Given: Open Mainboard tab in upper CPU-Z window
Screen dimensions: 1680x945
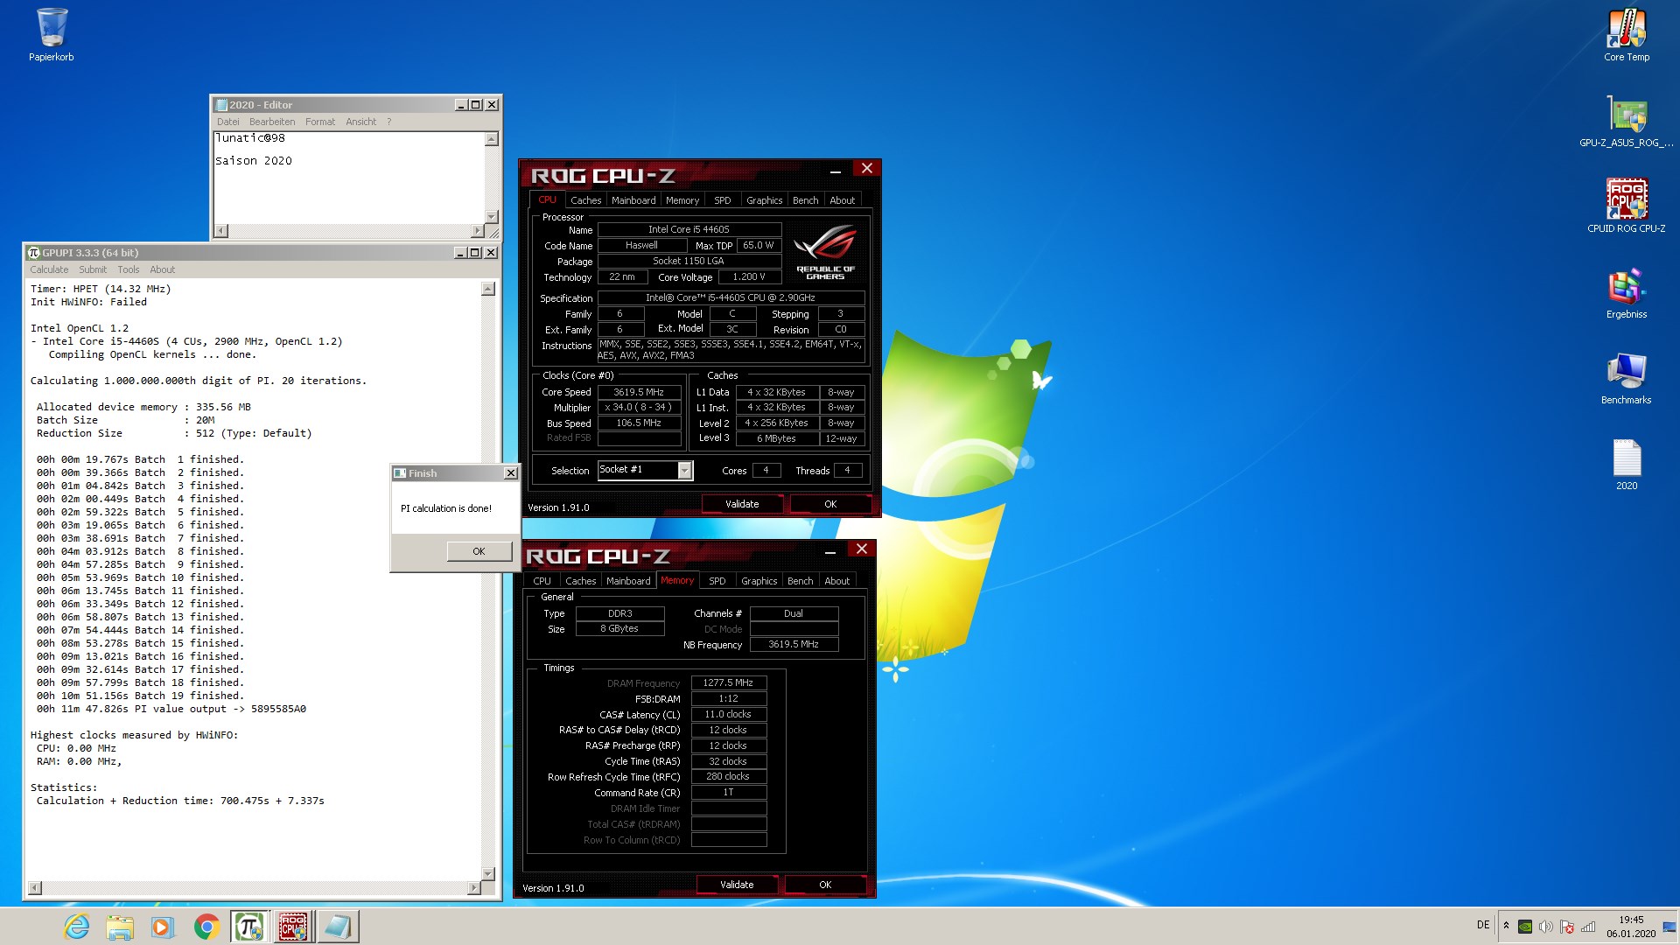Looking at the screenshot, I should point(633,200).
